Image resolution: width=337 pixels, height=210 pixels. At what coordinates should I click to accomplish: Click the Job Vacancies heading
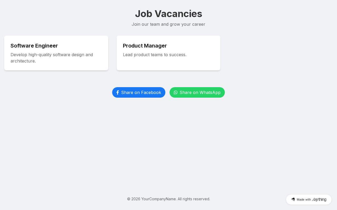(168, 14)
